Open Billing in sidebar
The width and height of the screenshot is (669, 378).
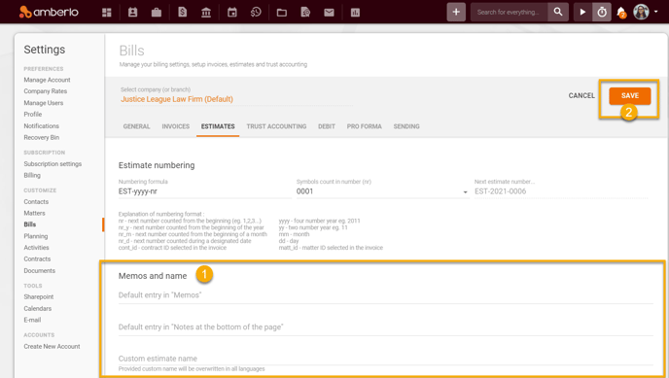point(32,175)
